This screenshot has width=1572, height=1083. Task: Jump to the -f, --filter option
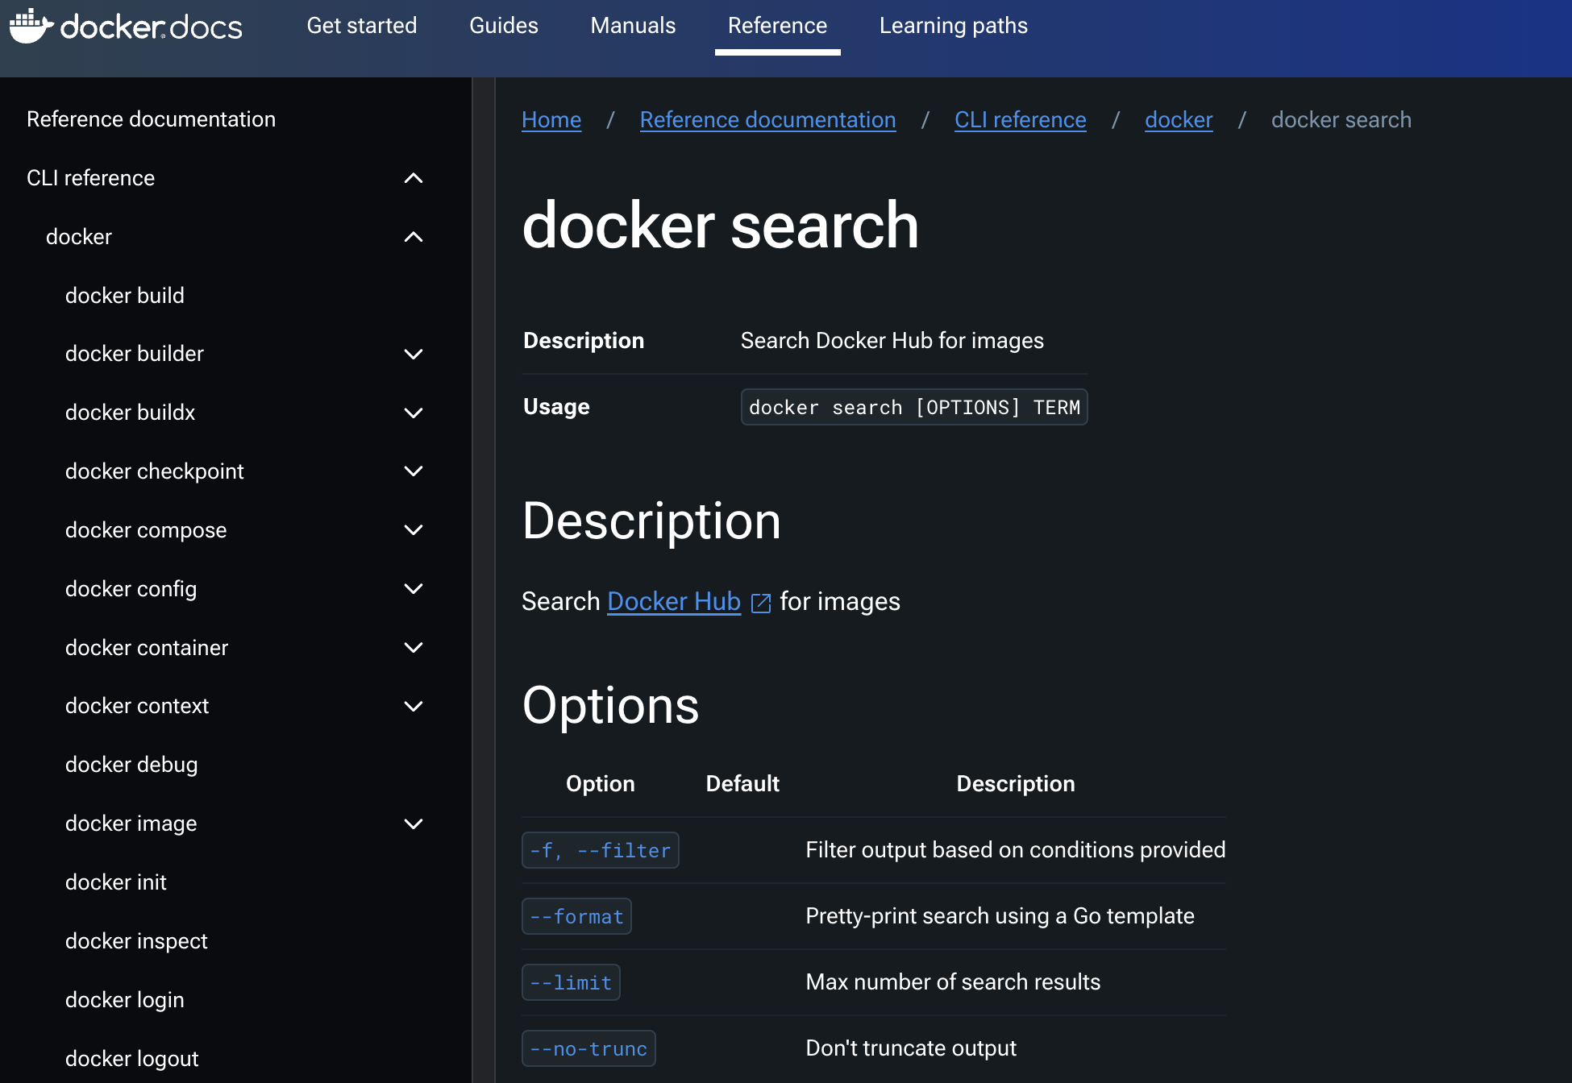click(x=601, y=850)
